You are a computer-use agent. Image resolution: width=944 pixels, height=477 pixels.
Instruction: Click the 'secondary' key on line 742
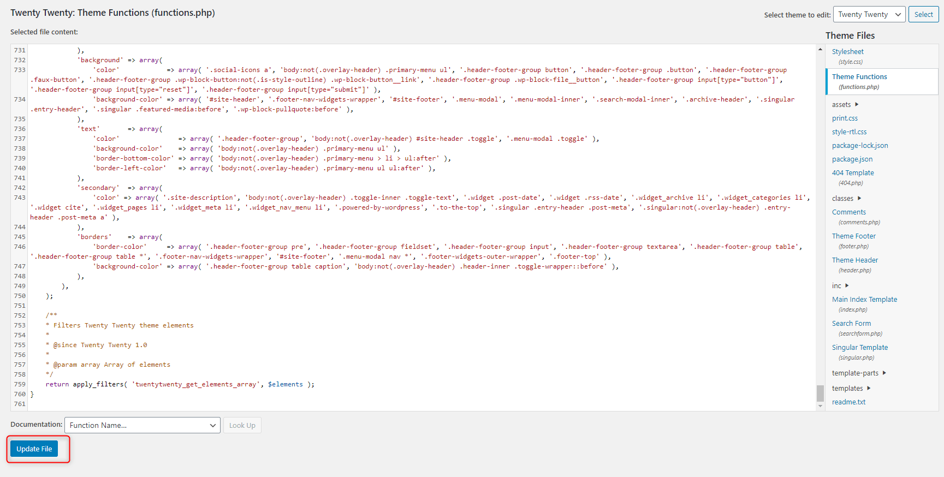tap(98, 188)
